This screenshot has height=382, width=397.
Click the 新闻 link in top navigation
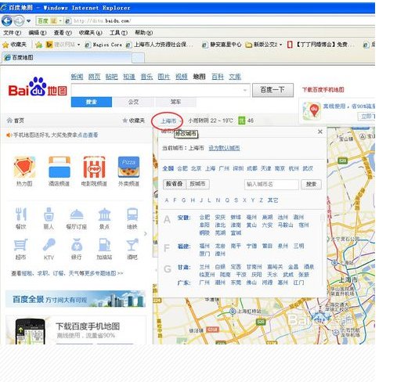coord(77,77)
